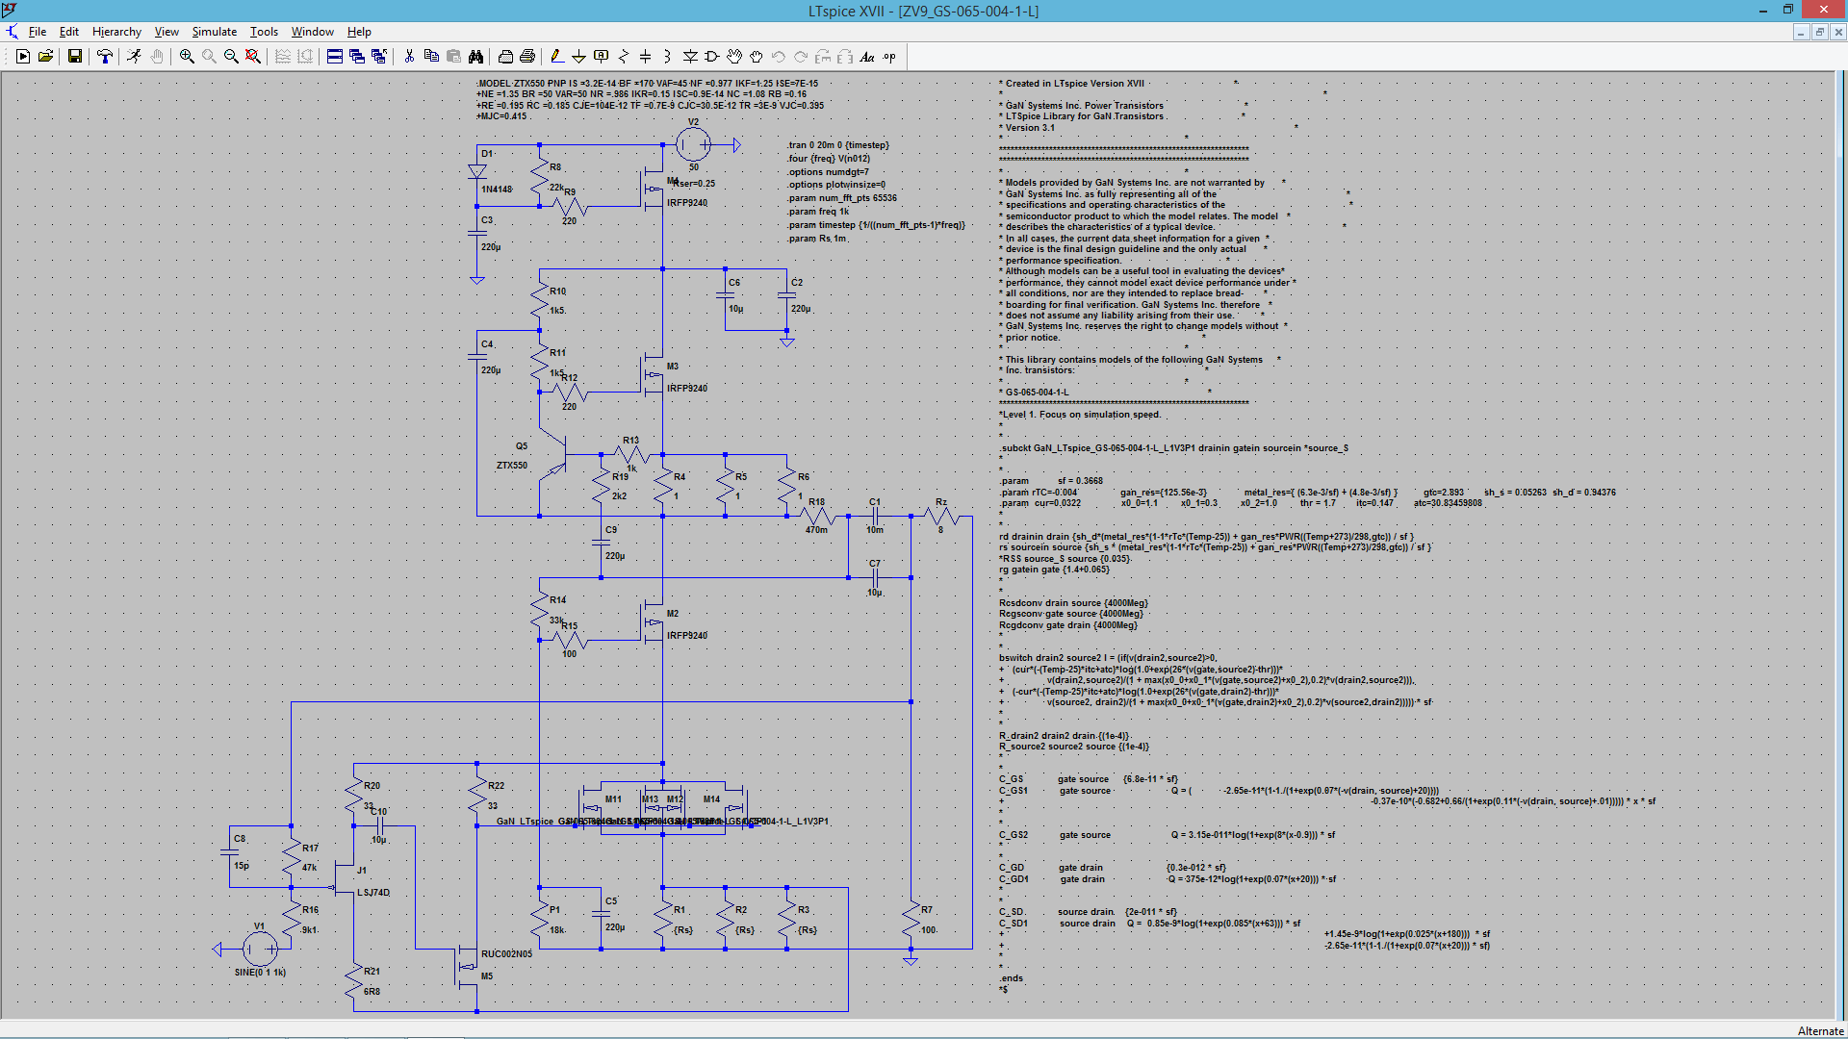
Task: Open the Help menu
Action: (359, 32)
